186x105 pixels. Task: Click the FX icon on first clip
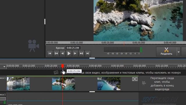(x=10, y=88)
